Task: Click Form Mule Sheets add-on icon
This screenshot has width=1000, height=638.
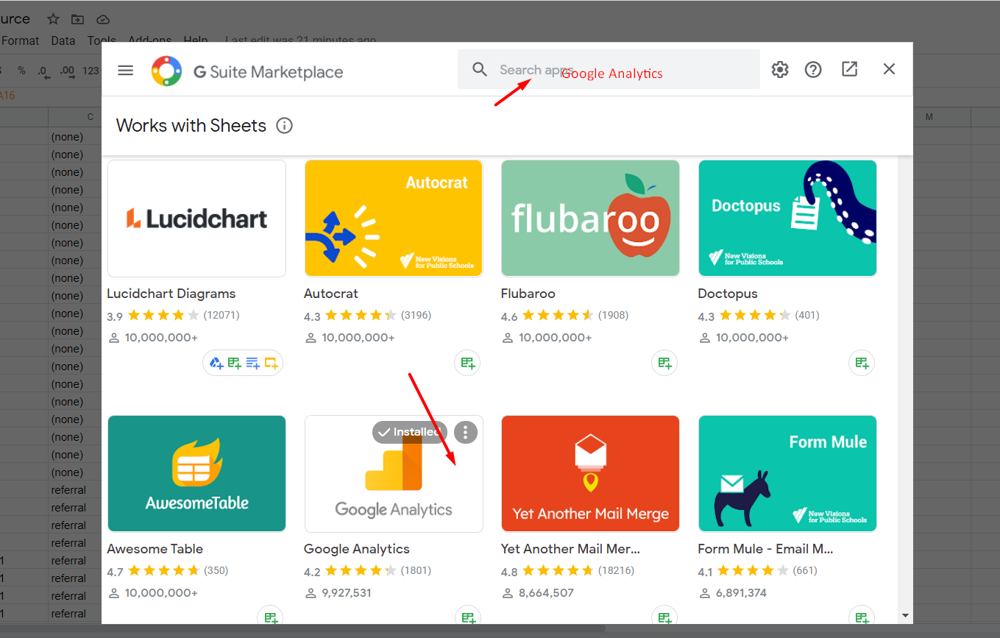Action: click(862, 617)
